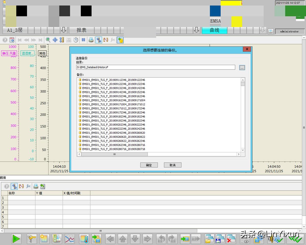Click the save screen composition floppy icon

pos(220,239)
